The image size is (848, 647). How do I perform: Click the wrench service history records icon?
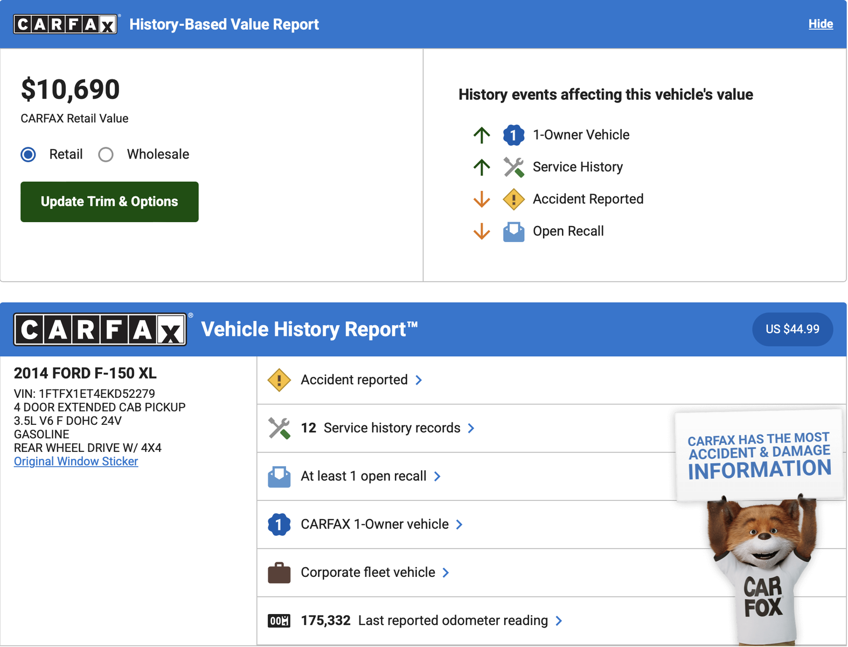279,428
